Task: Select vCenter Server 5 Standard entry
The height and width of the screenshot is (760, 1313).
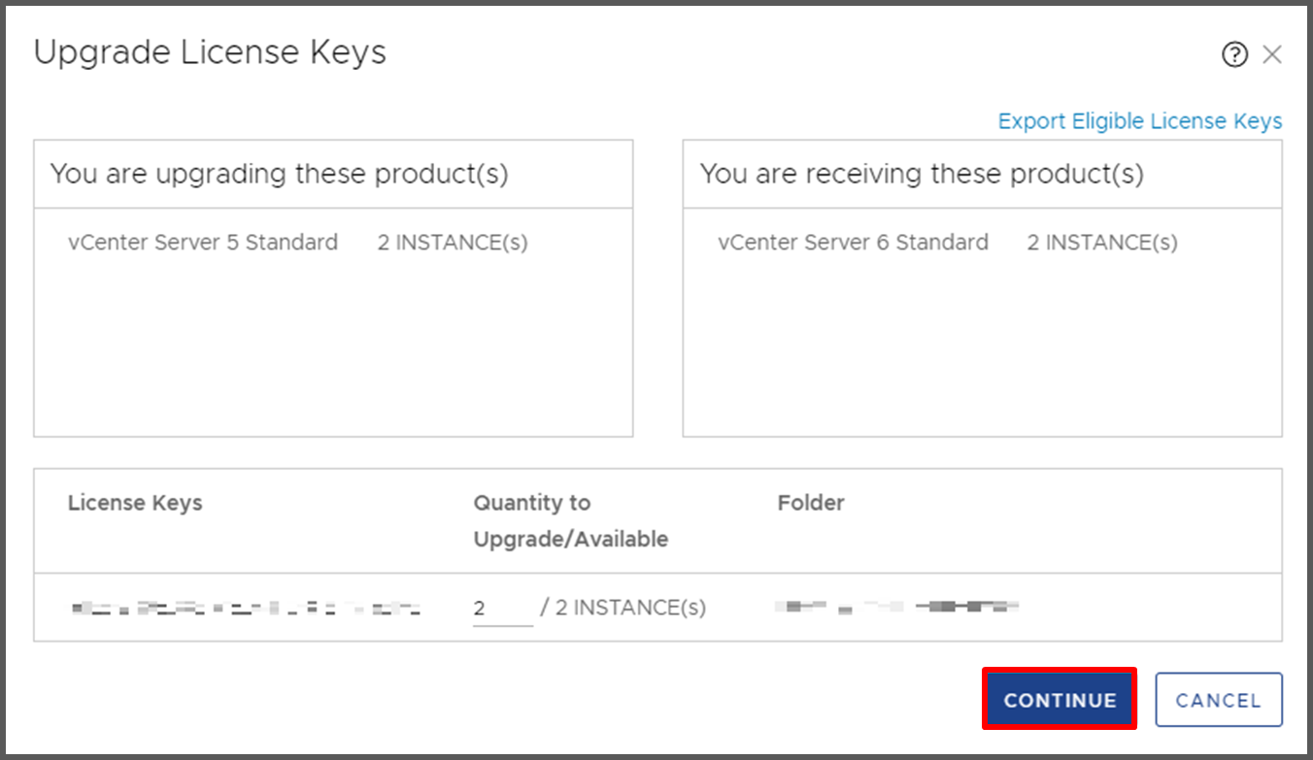Action: tap(203, 243)
